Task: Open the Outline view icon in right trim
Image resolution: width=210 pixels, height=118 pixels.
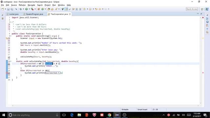Action: [x=207, y=19]
